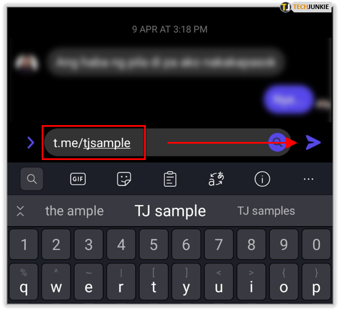Open the keyboard search icon
The height and width of the screenshot is (311, 340).
32,179
